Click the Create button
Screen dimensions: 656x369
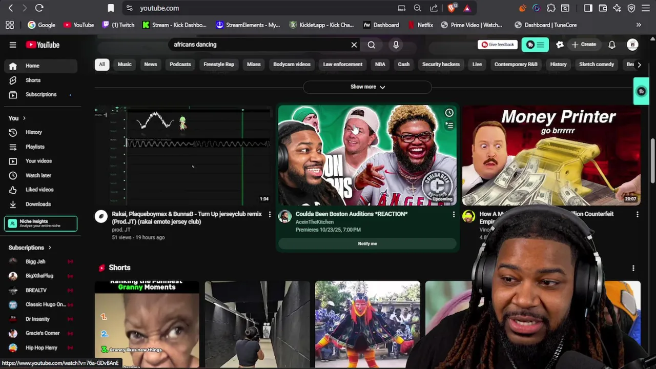(584, 45)
